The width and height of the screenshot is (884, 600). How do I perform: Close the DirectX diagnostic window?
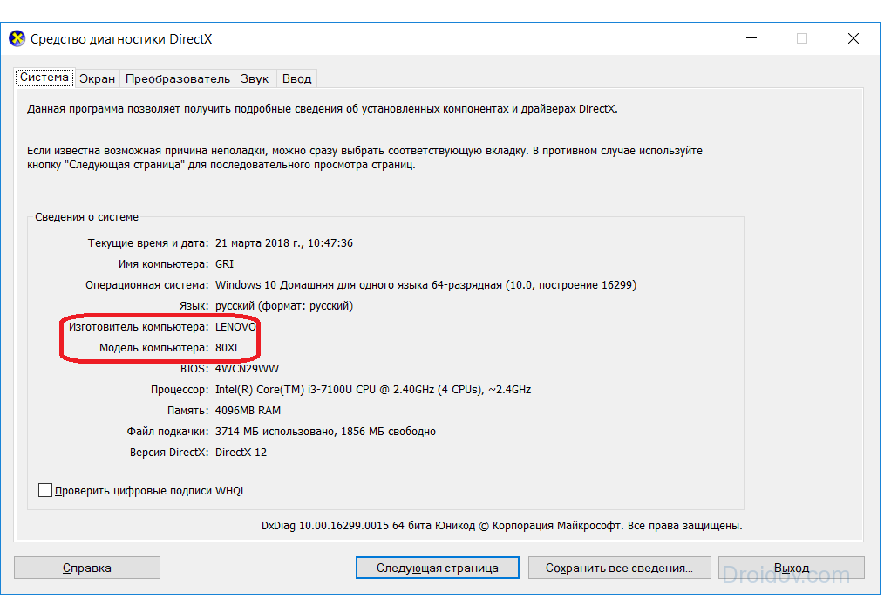(853, 39)
